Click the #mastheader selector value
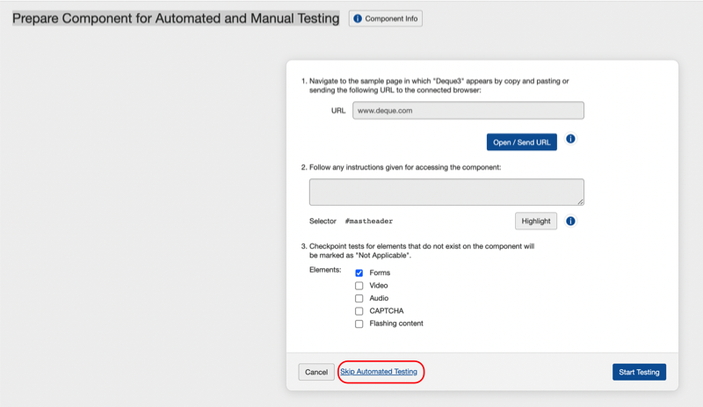The width and height of the screenshot is (703, 407). [x=368, y=222]
